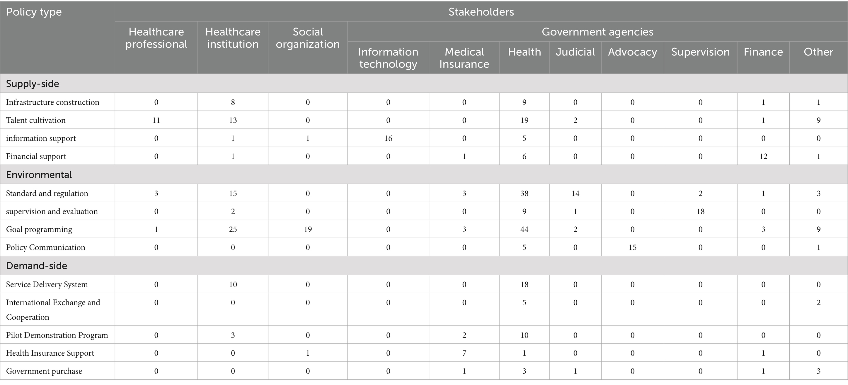
Task: Select the Stakeholders header cell
Action: pos(481,12)
